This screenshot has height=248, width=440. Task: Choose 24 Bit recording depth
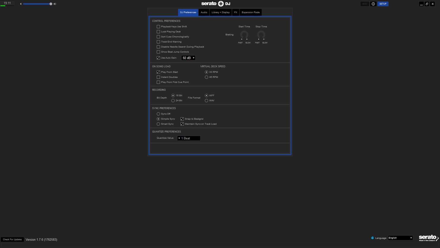pyautogui.click(x=173, y=101)
